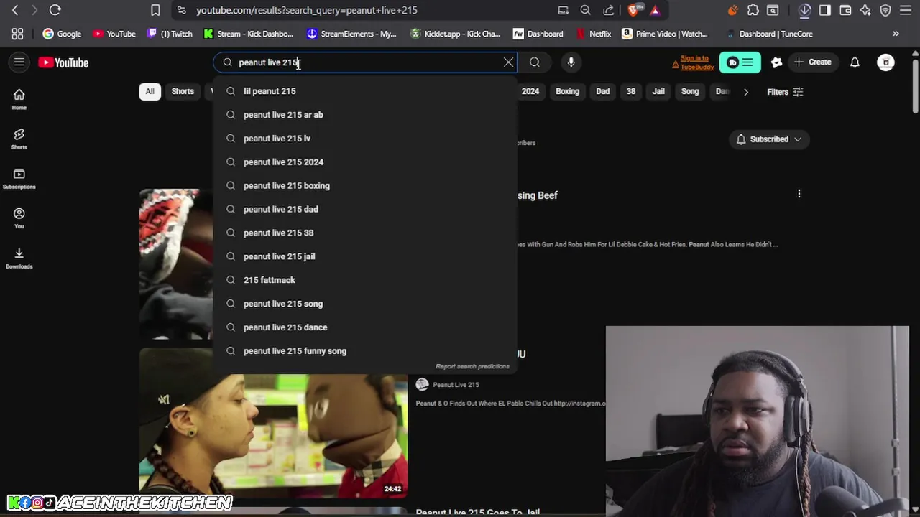The height and width of the screenshot is (517, 920).
Task: Open the search Filters panel
Action: coord(785,92)
